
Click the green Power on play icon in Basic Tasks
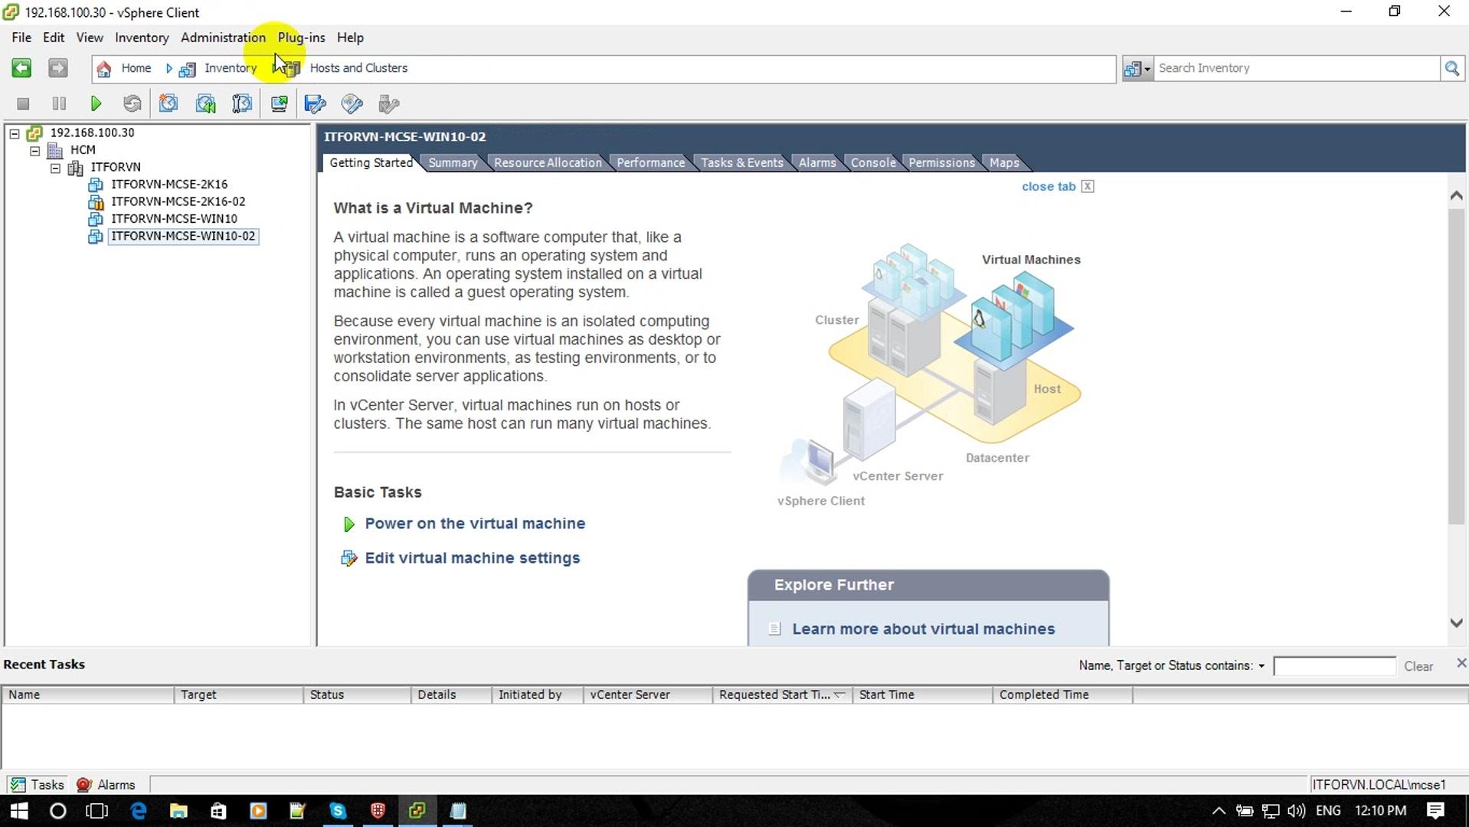click(349, 525)
